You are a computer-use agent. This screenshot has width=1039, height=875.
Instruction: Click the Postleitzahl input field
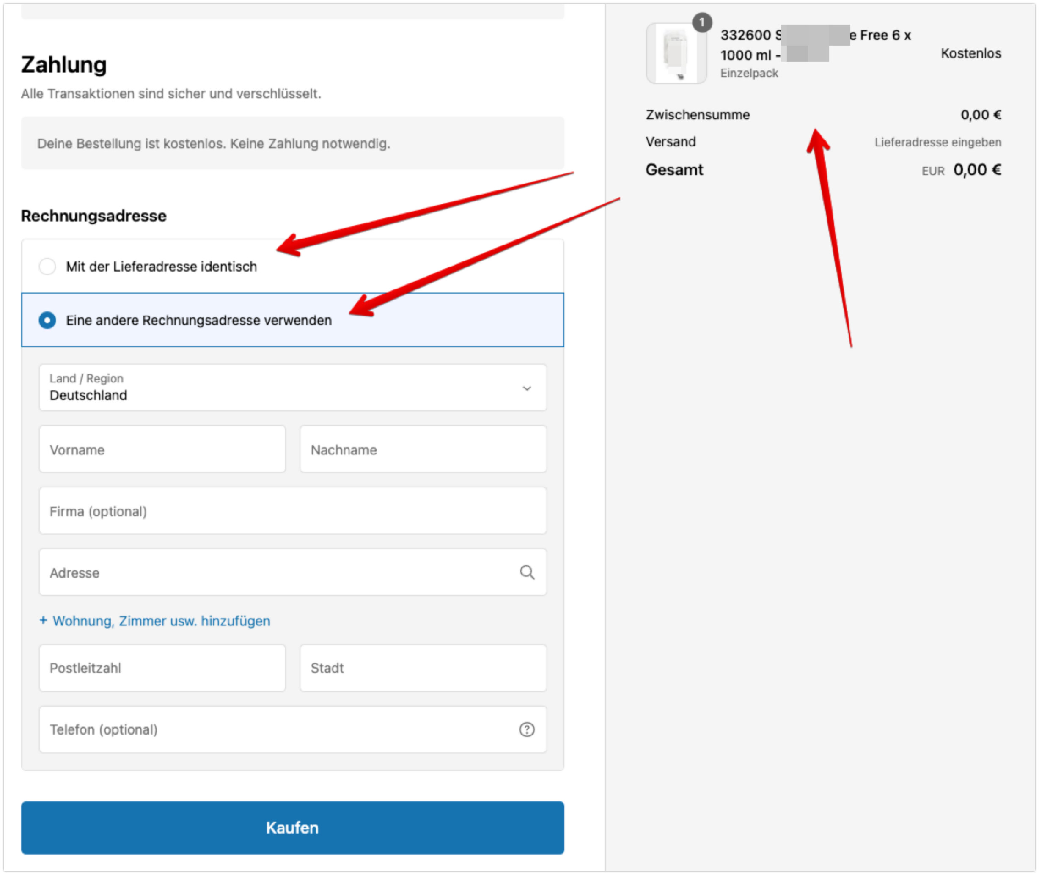pos(162,668)
